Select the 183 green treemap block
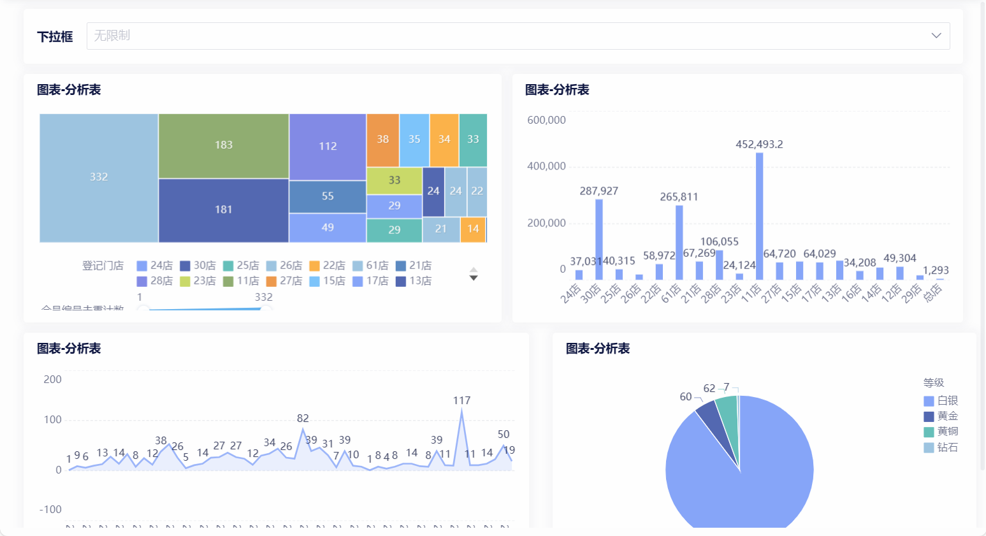 click(224, 146)
